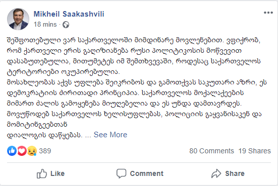
Task: Click the Share button label
Action: [235, 173]
